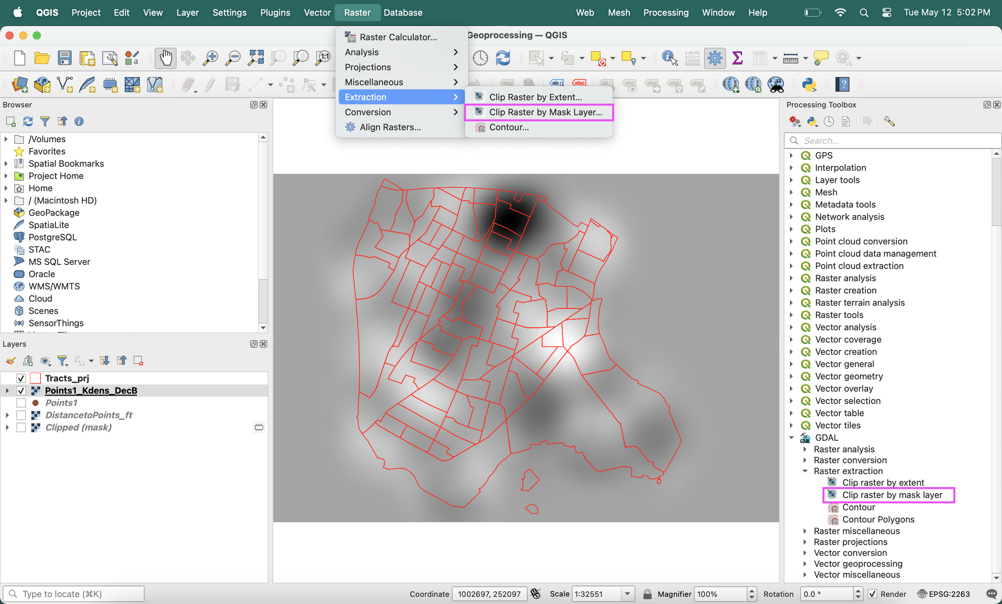Open the Python Console icon
1002x604 pixels.
tap(809, 85)
